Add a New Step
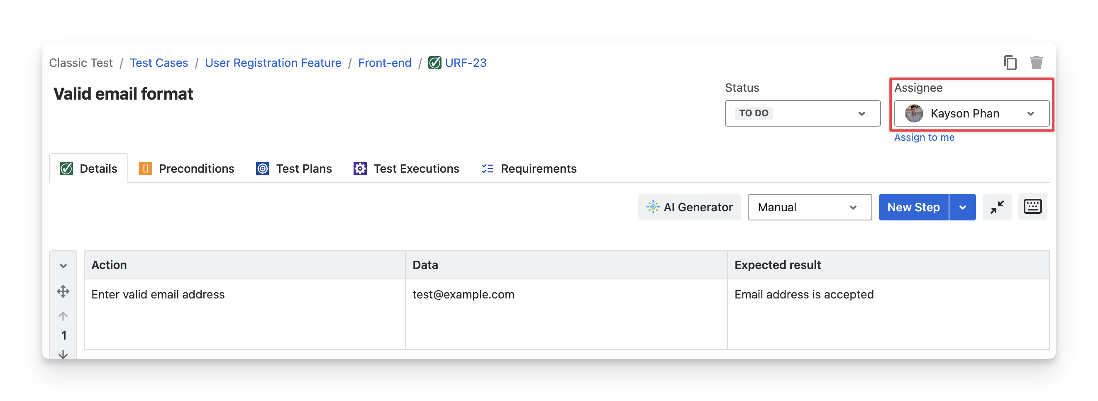This screenshot has width=1098, height=401. (913, 207)
